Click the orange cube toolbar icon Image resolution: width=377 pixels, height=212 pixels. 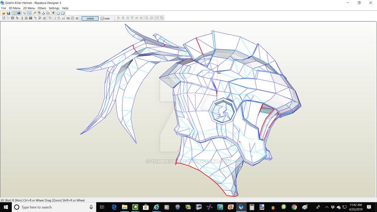coord(24,13)
